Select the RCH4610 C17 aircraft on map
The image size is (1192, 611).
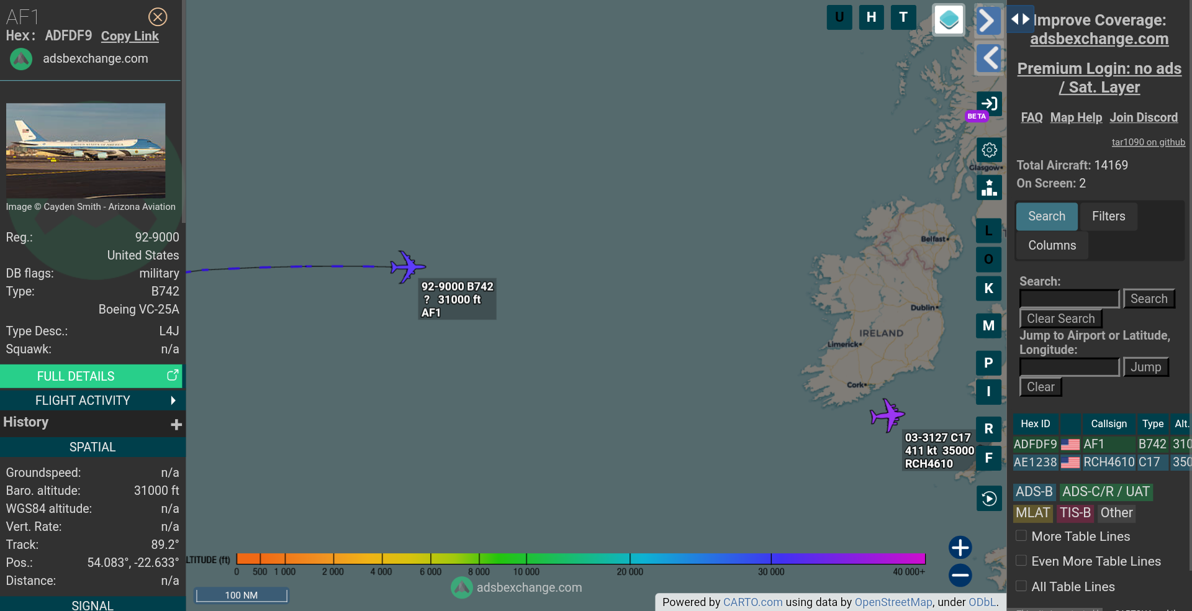click(887, 415)
